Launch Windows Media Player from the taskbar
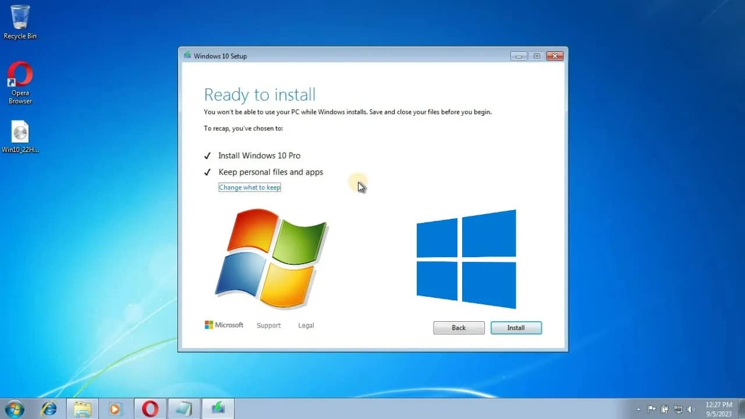This screenshot has width=745, height=419. pos(116,409)
